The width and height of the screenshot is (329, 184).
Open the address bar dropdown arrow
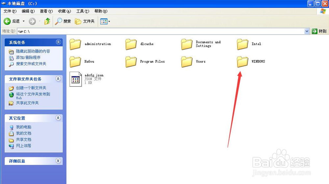pos(307,31)
